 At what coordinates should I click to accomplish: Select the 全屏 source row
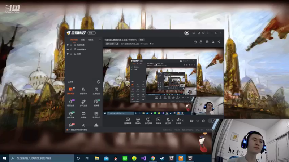(84, 54)
